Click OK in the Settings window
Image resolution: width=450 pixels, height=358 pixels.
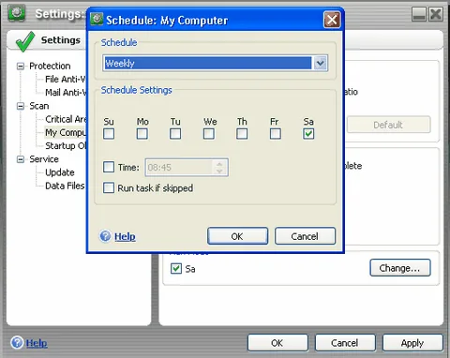coord(277,343)
